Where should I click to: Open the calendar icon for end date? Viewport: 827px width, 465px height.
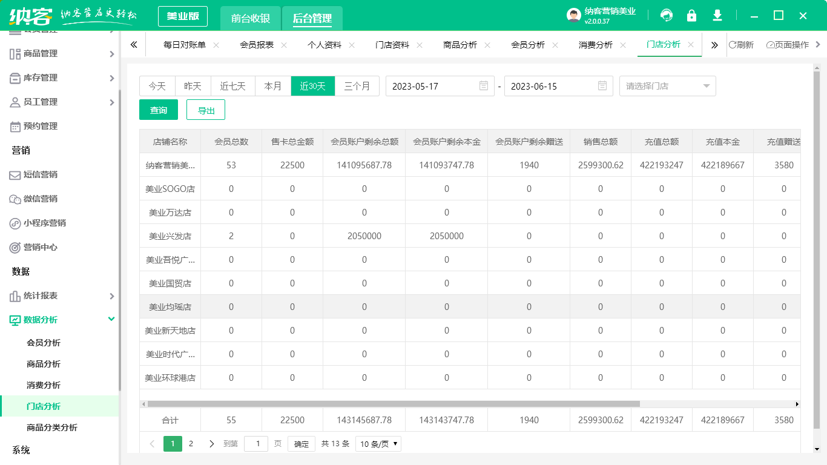(602, 86)
